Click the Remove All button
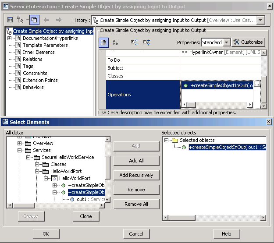The height and width of the screenshot is (243, 274). coord(136,204)
